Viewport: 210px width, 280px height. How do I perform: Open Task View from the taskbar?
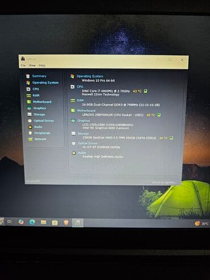[x=10, y=222]
